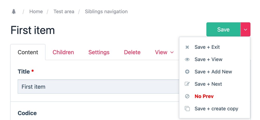The image size is (260, 120).
Task: Click the eye icon beside Save + View
Action: pos(187,59)
